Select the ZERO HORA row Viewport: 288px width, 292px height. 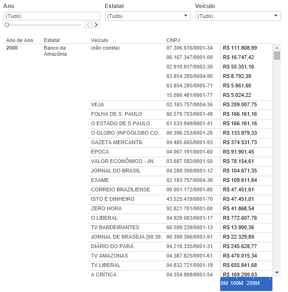click(106, 208)
